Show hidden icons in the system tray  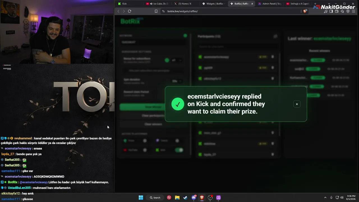[325, 198]
